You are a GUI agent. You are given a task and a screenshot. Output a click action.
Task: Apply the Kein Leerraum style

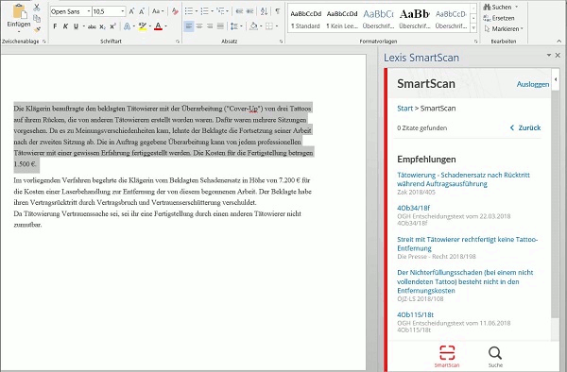pos(342,20)
